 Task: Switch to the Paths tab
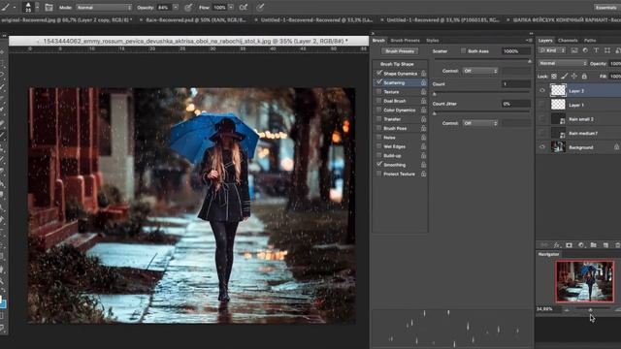[x=590, y=40]
